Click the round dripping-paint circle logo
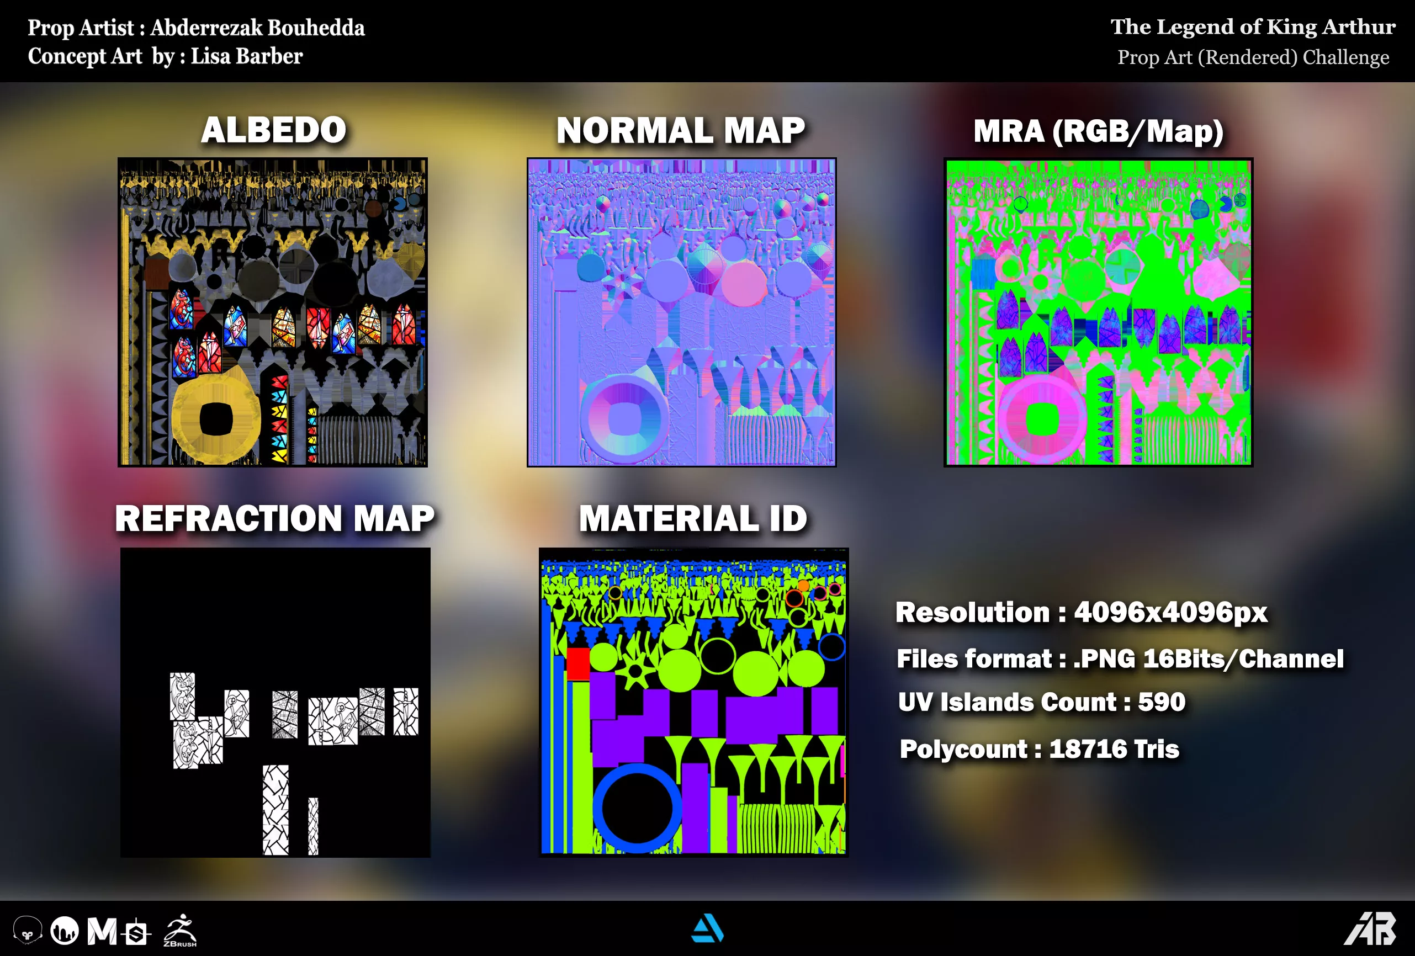The width and height of the screenshot is (1415, 956). tap(65, 931)
